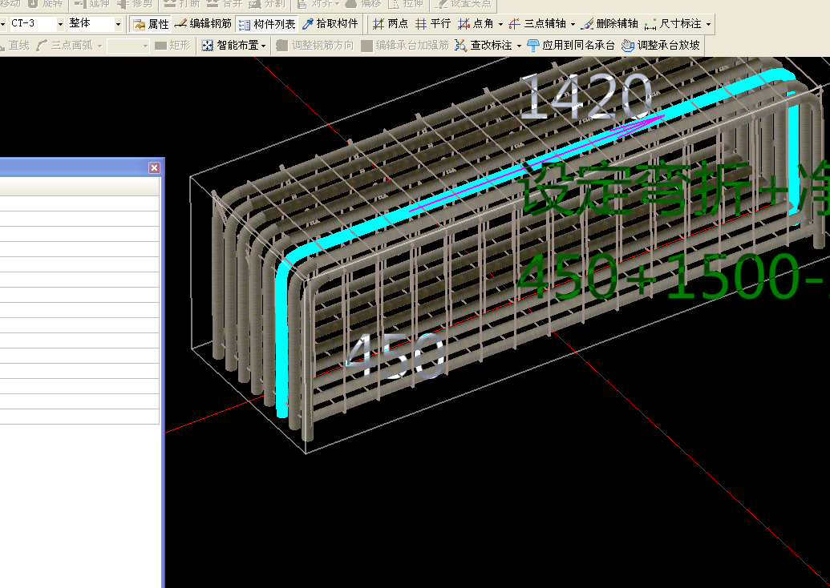
Task: Click the 450+1500 formula text
Action: pos(672,276)
